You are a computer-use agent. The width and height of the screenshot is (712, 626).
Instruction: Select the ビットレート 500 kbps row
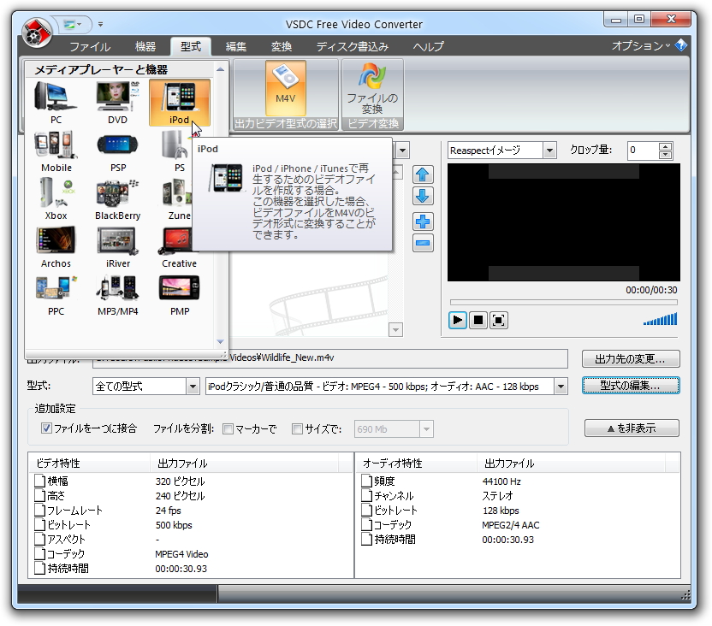191,525
